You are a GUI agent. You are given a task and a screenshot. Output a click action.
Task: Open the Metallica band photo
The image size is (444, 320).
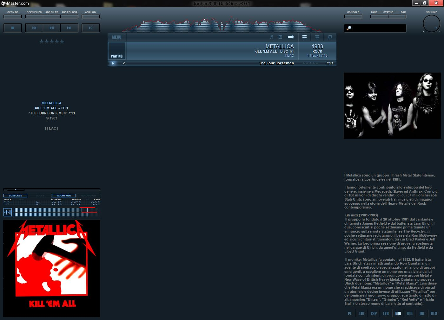click(x=392, y=106)
